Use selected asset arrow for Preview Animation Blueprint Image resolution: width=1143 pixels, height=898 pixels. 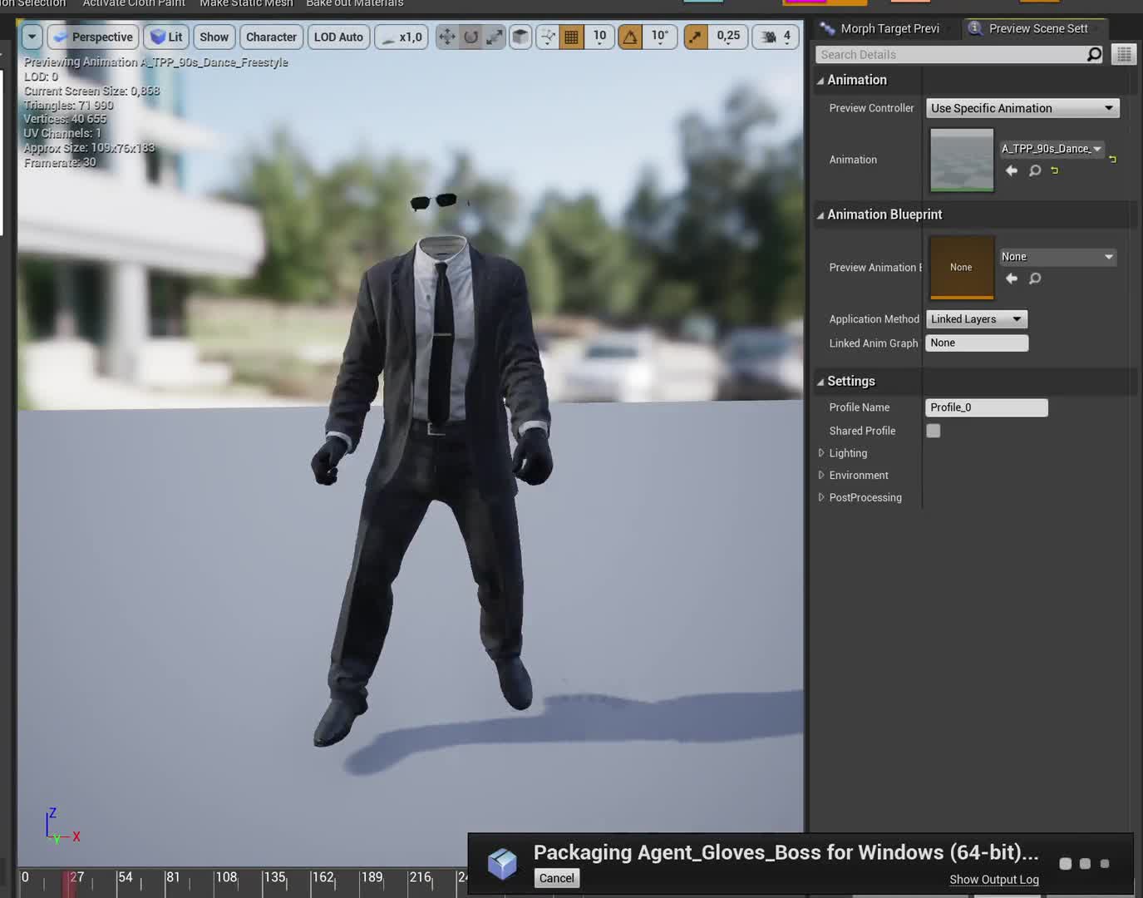[1012, 279]
